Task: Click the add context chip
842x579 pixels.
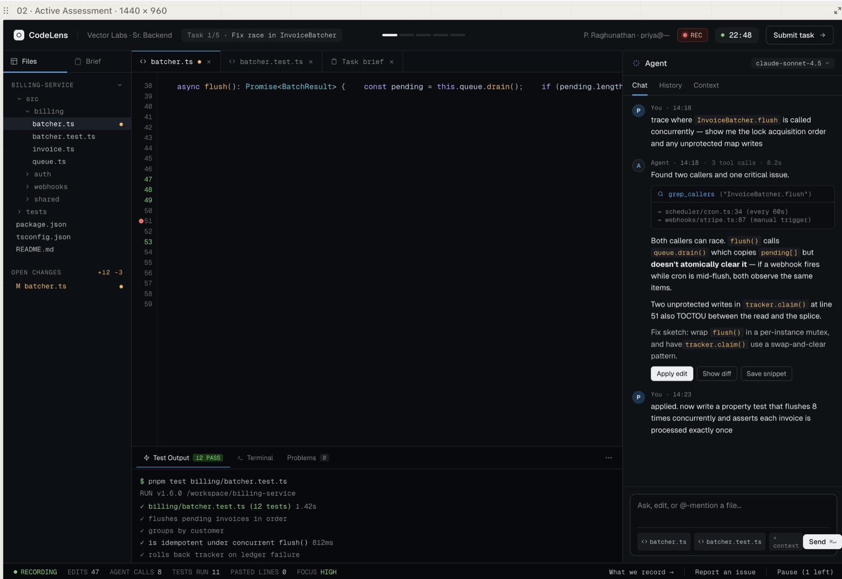Action: coord(785,542)
